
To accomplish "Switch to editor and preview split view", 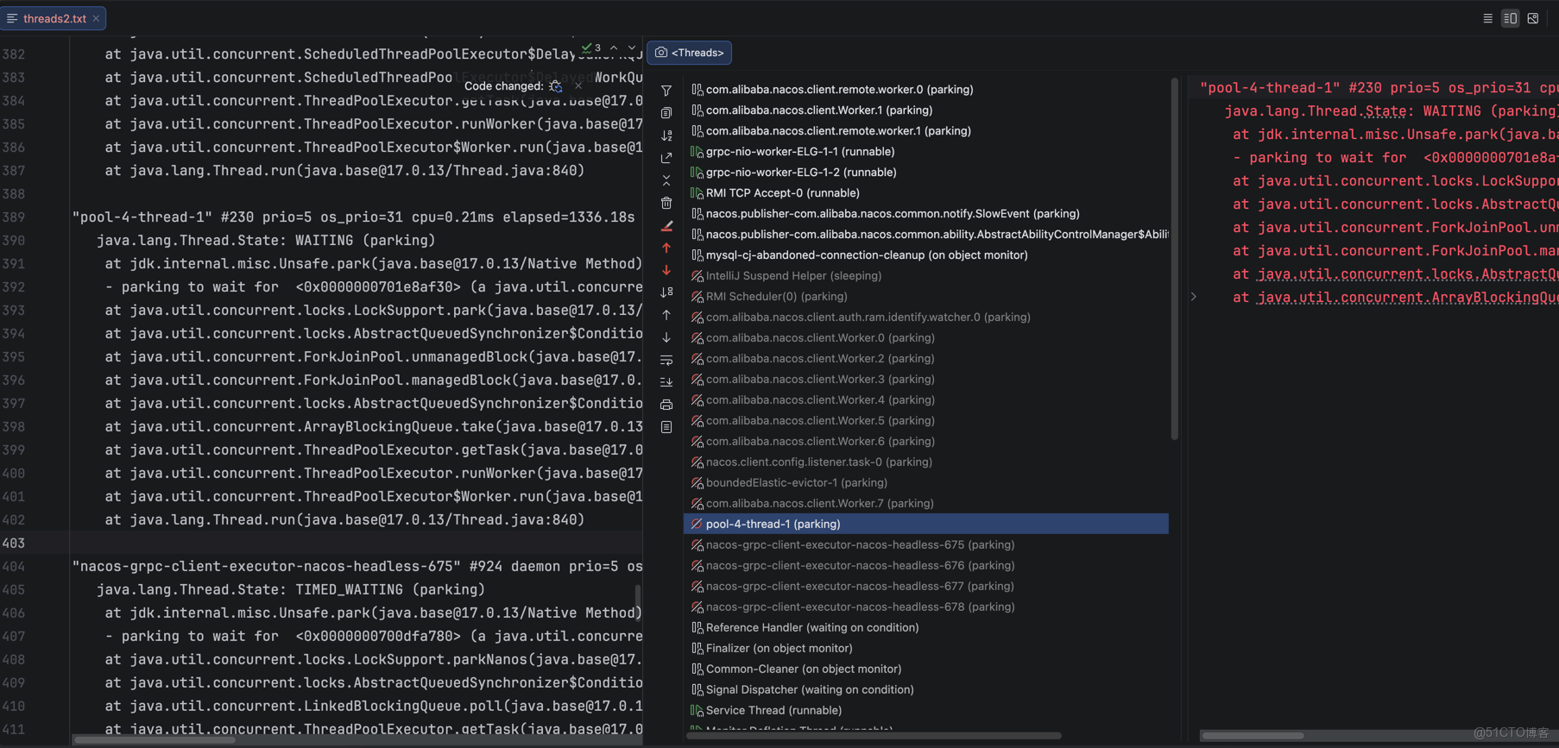I will coord(1510,18).
